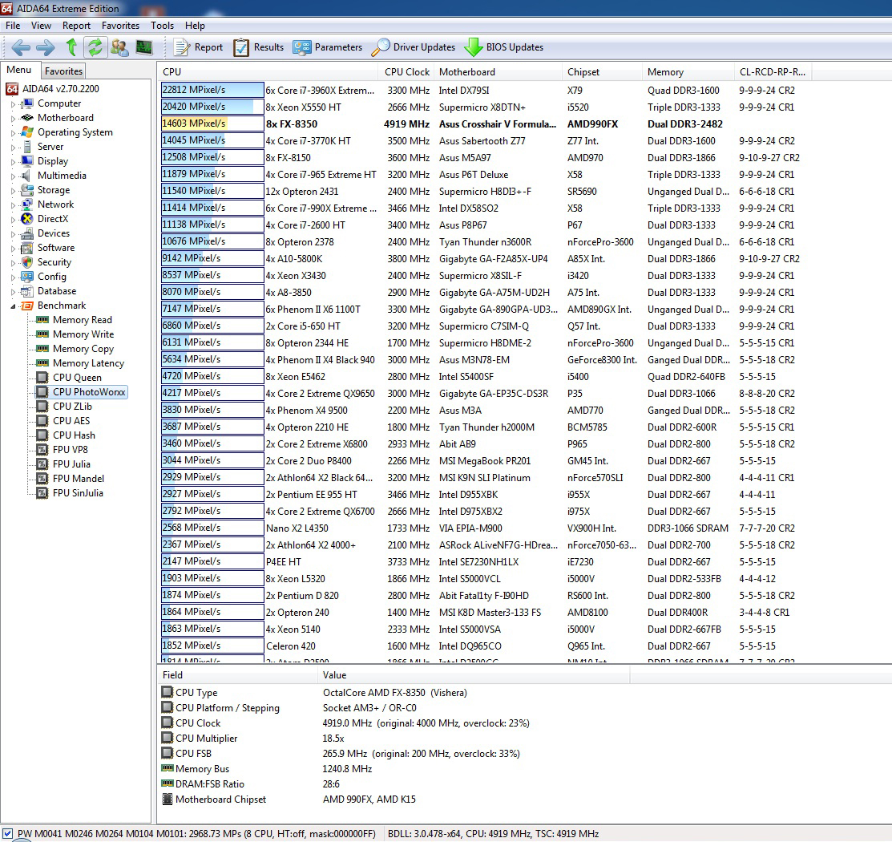Select the FPU VP8 benchmark
Image resolution: width=892 pixels, height=842 pixels.
[62, 450]
